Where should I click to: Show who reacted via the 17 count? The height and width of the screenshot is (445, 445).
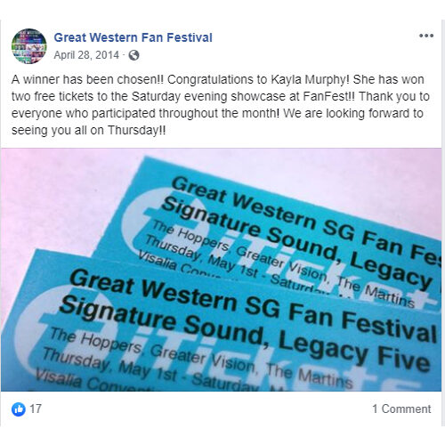(36, 409)
